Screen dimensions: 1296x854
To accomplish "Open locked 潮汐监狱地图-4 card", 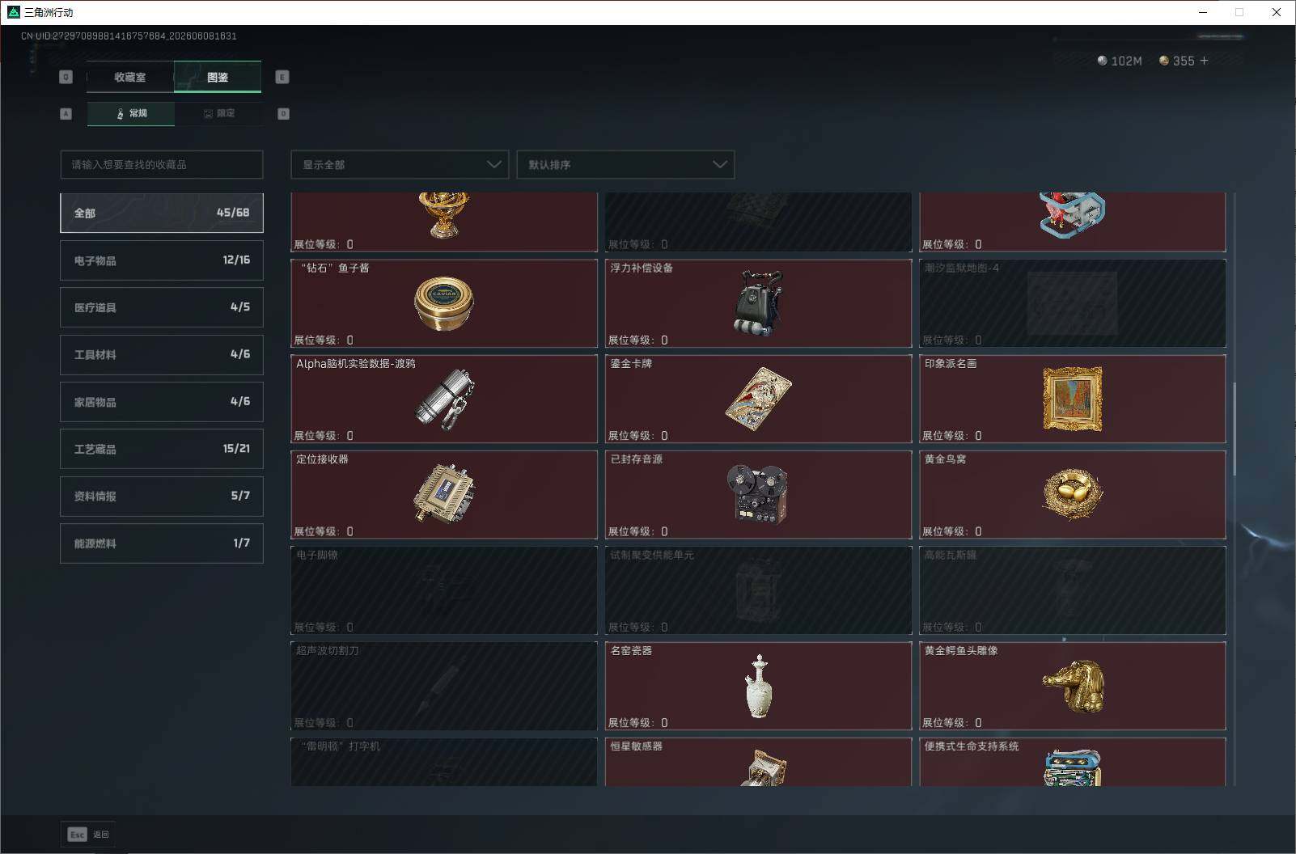I will 1073,303.
